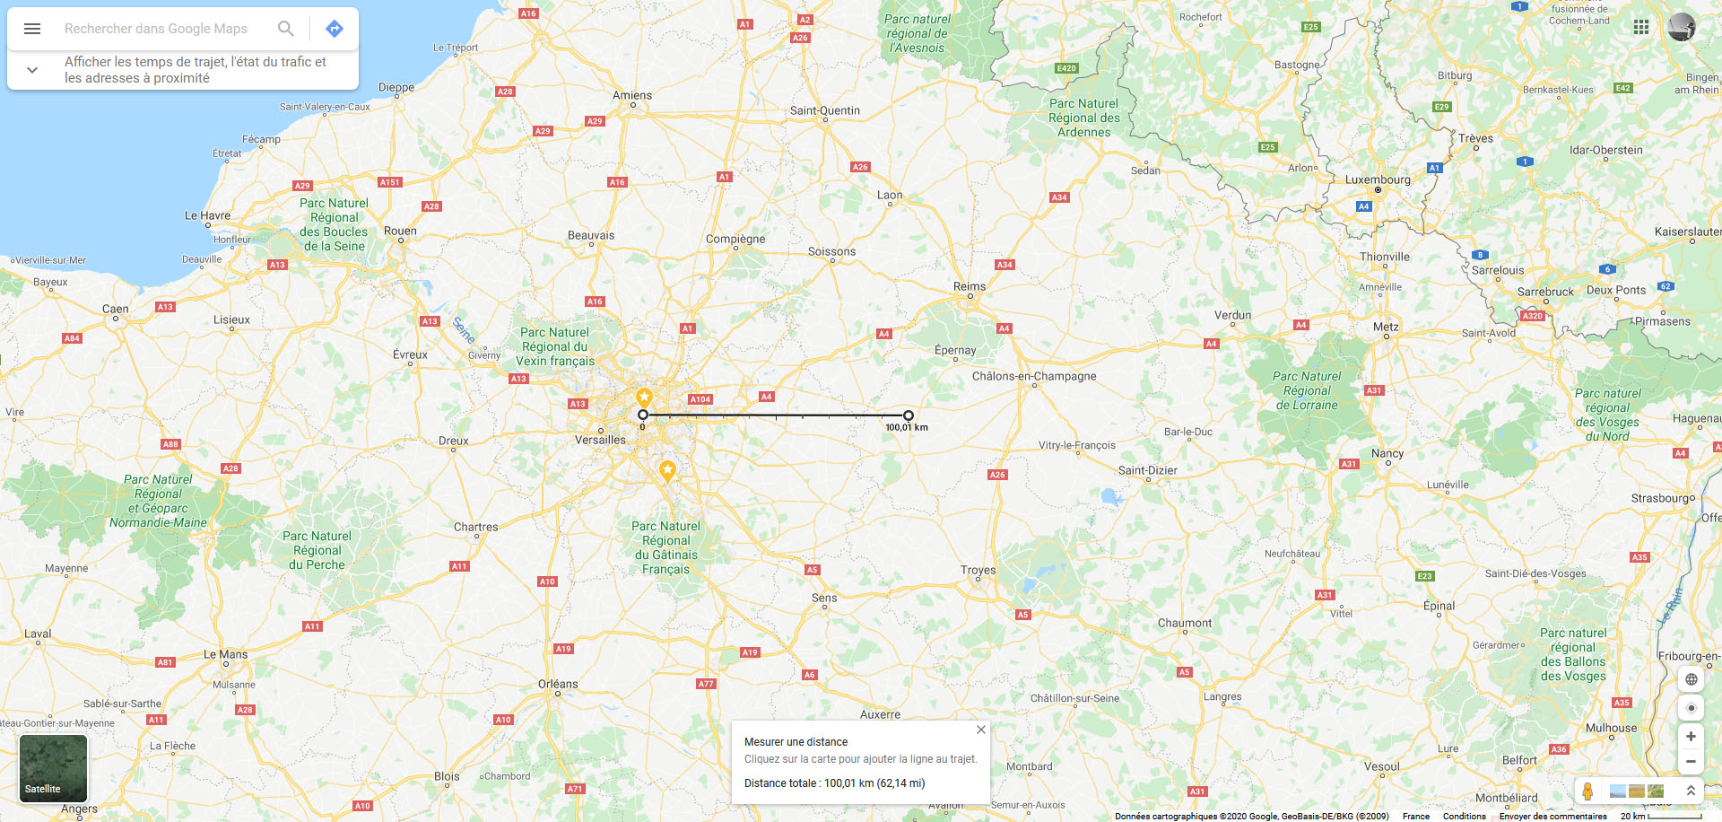The height and width of the screenshot is (822, 1722).
Task: Open directions with the blue arrow icon
Action: [335, 29]
